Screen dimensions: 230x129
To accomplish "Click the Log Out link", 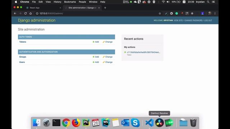I will point(208,20).
